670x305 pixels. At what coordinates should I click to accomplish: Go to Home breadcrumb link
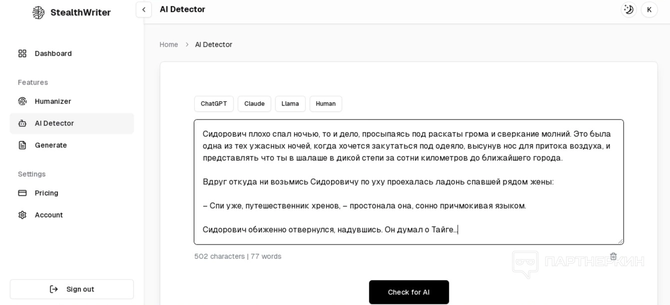point(169,44)
